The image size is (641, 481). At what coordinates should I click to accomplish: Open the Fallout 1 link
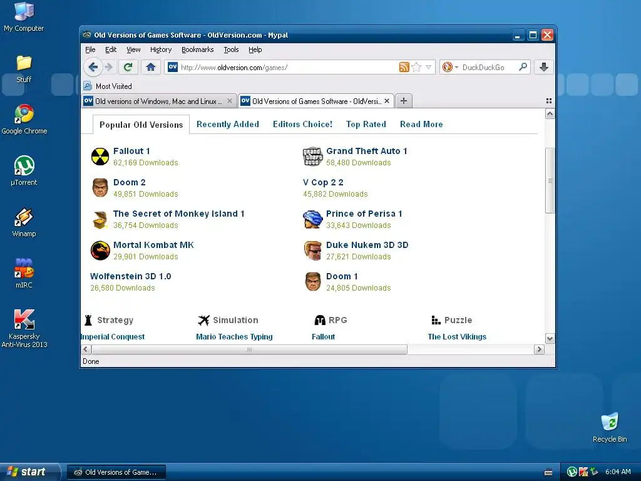(x=131, y=151)
